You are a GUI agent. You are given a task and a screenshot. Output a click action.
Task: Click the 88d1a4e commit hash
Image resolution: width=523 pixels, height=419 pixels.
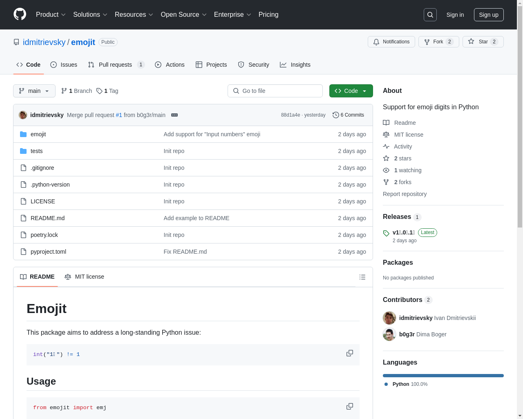pos(291,115)
